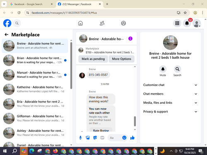Click the Mark as pending button
Viewport: 207px width, 155px height.
(93, 59)
